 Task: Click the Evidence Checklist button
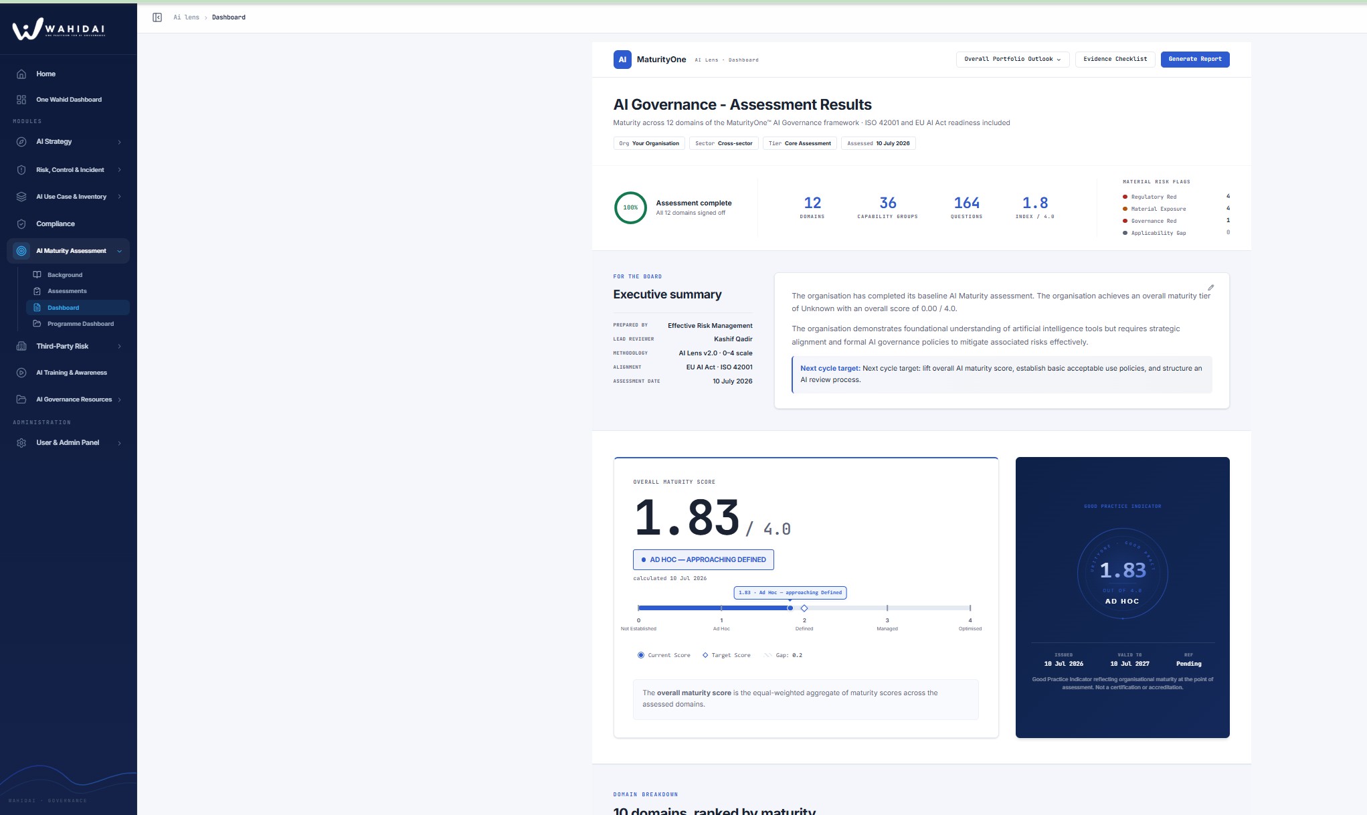1115,60
